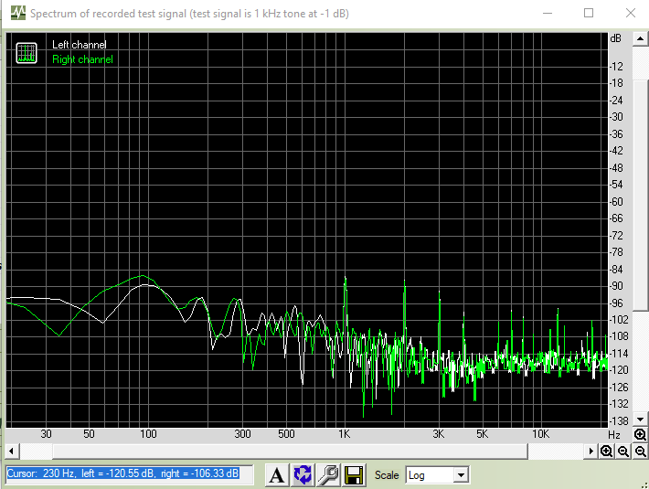This screenshot has width=649, height=489.
Task: Click the 'Right channel' legend label
Action: (x=82, y=59)
